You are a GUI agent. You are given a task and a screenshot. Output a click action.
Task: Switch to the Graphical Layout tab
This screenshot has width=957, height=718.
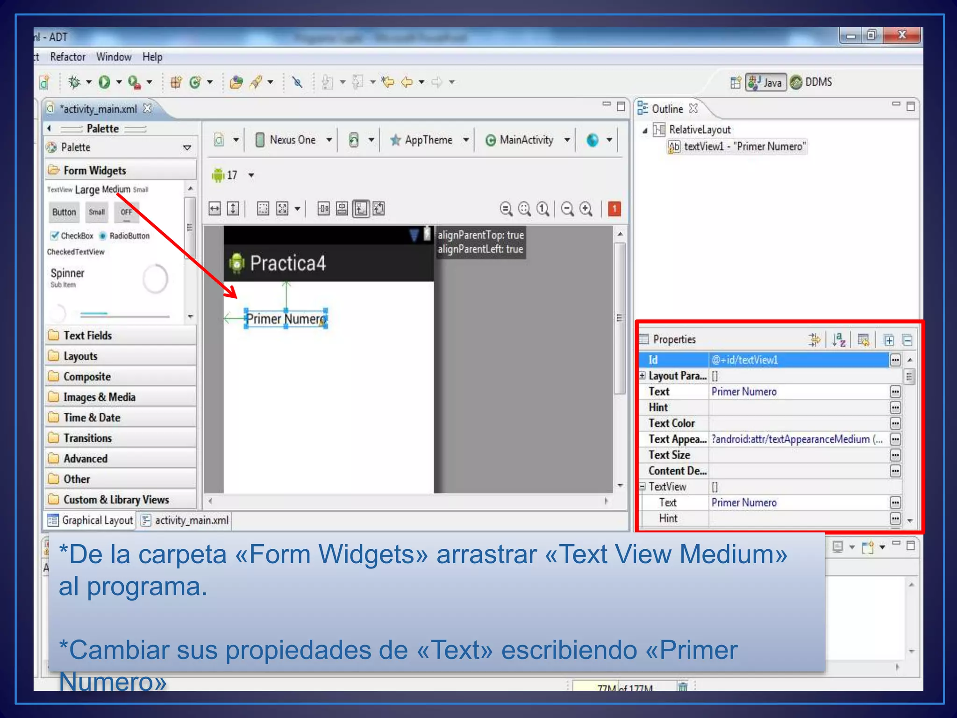(91, 520)
